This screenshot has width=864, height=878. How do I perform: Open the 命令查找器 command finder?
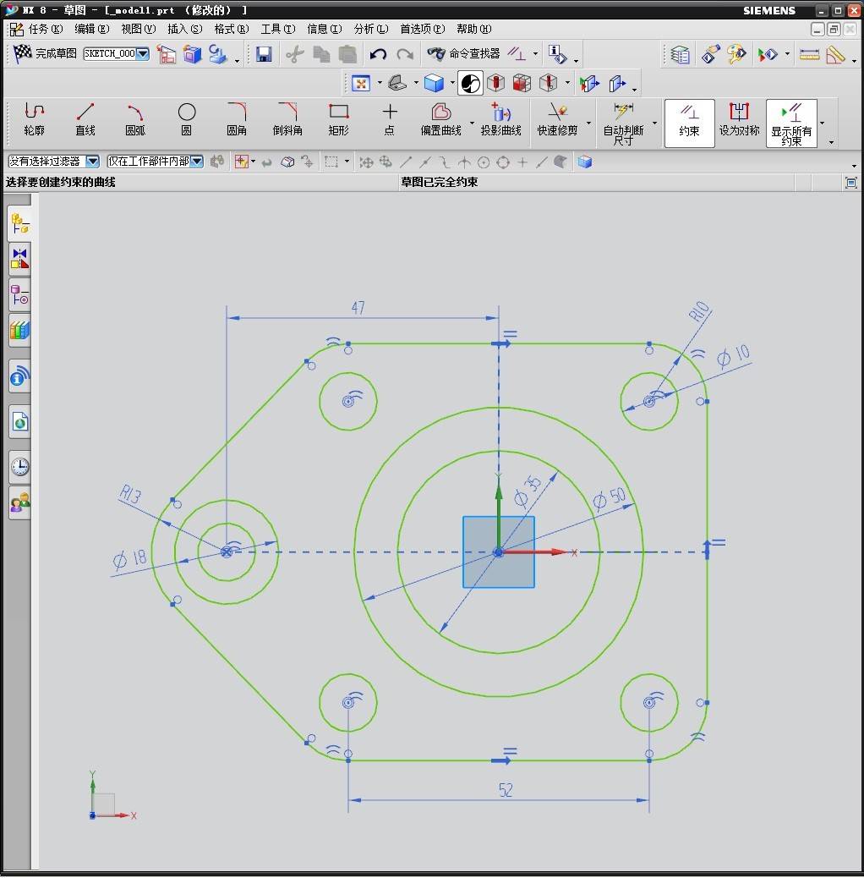click(x=464, y=54)
